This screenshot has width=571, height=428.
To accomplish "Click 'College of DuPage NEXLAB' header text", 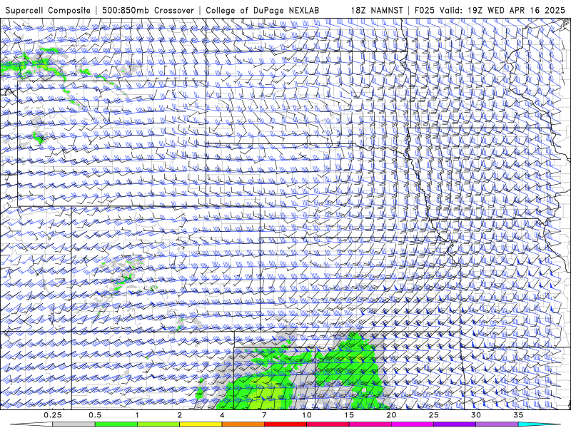I will (262, 11).
